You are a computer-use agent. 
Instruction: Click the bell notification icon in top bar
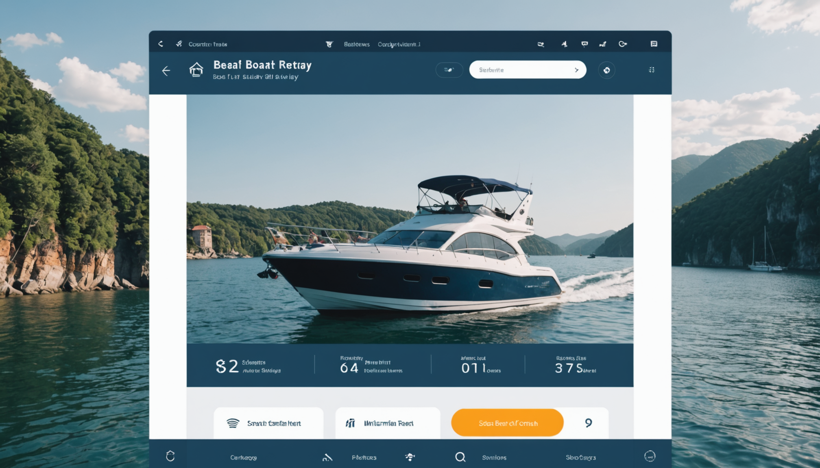click(x=565, y=44)
